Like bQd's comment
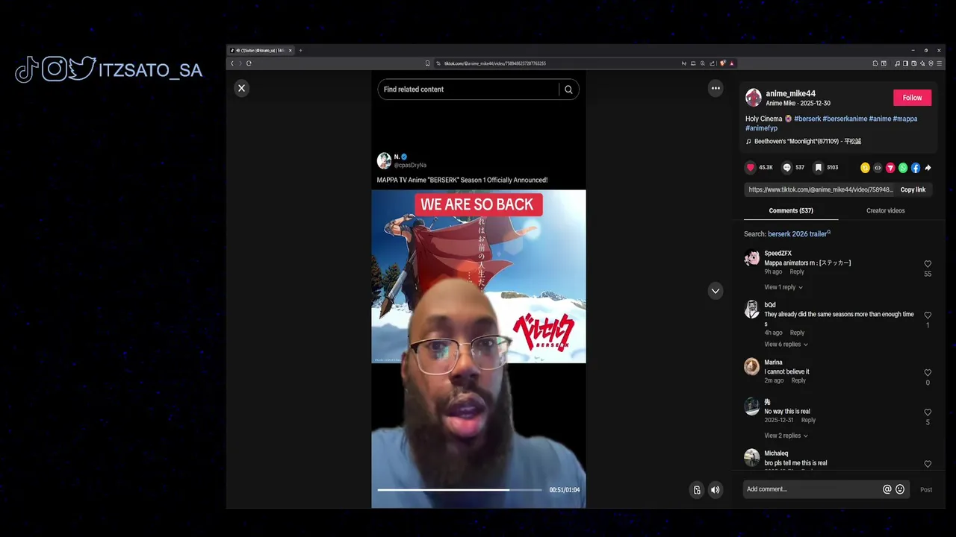 click(928, 315)
